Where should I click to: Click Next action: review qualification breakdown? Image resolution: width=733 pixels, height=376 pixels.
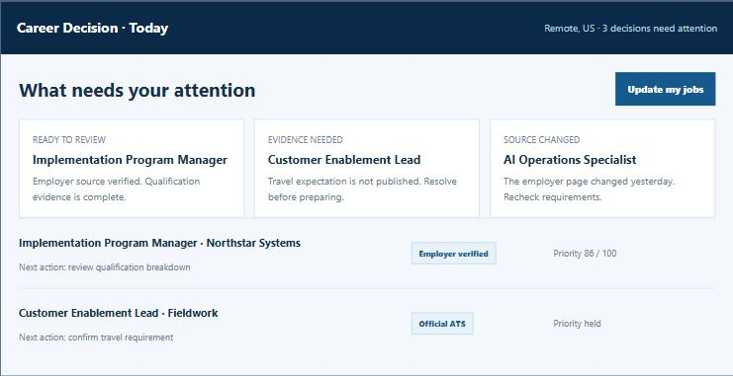(x=105, y=267)
